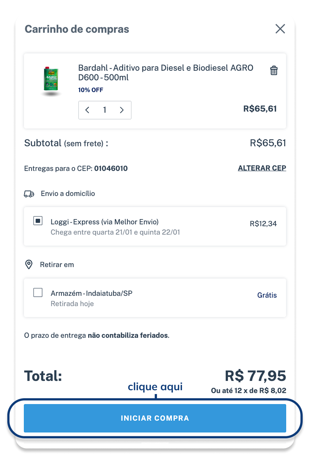
Task: Click the ALTERAR CEP link
Action: coord(262,168)
